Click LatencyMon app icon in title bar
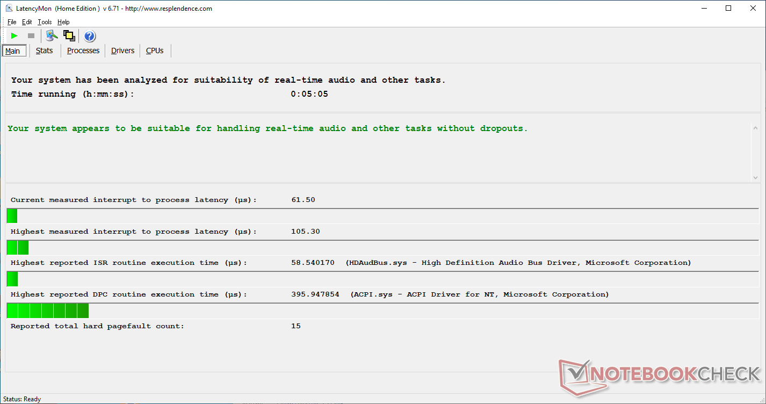 [x=9, y=8]
